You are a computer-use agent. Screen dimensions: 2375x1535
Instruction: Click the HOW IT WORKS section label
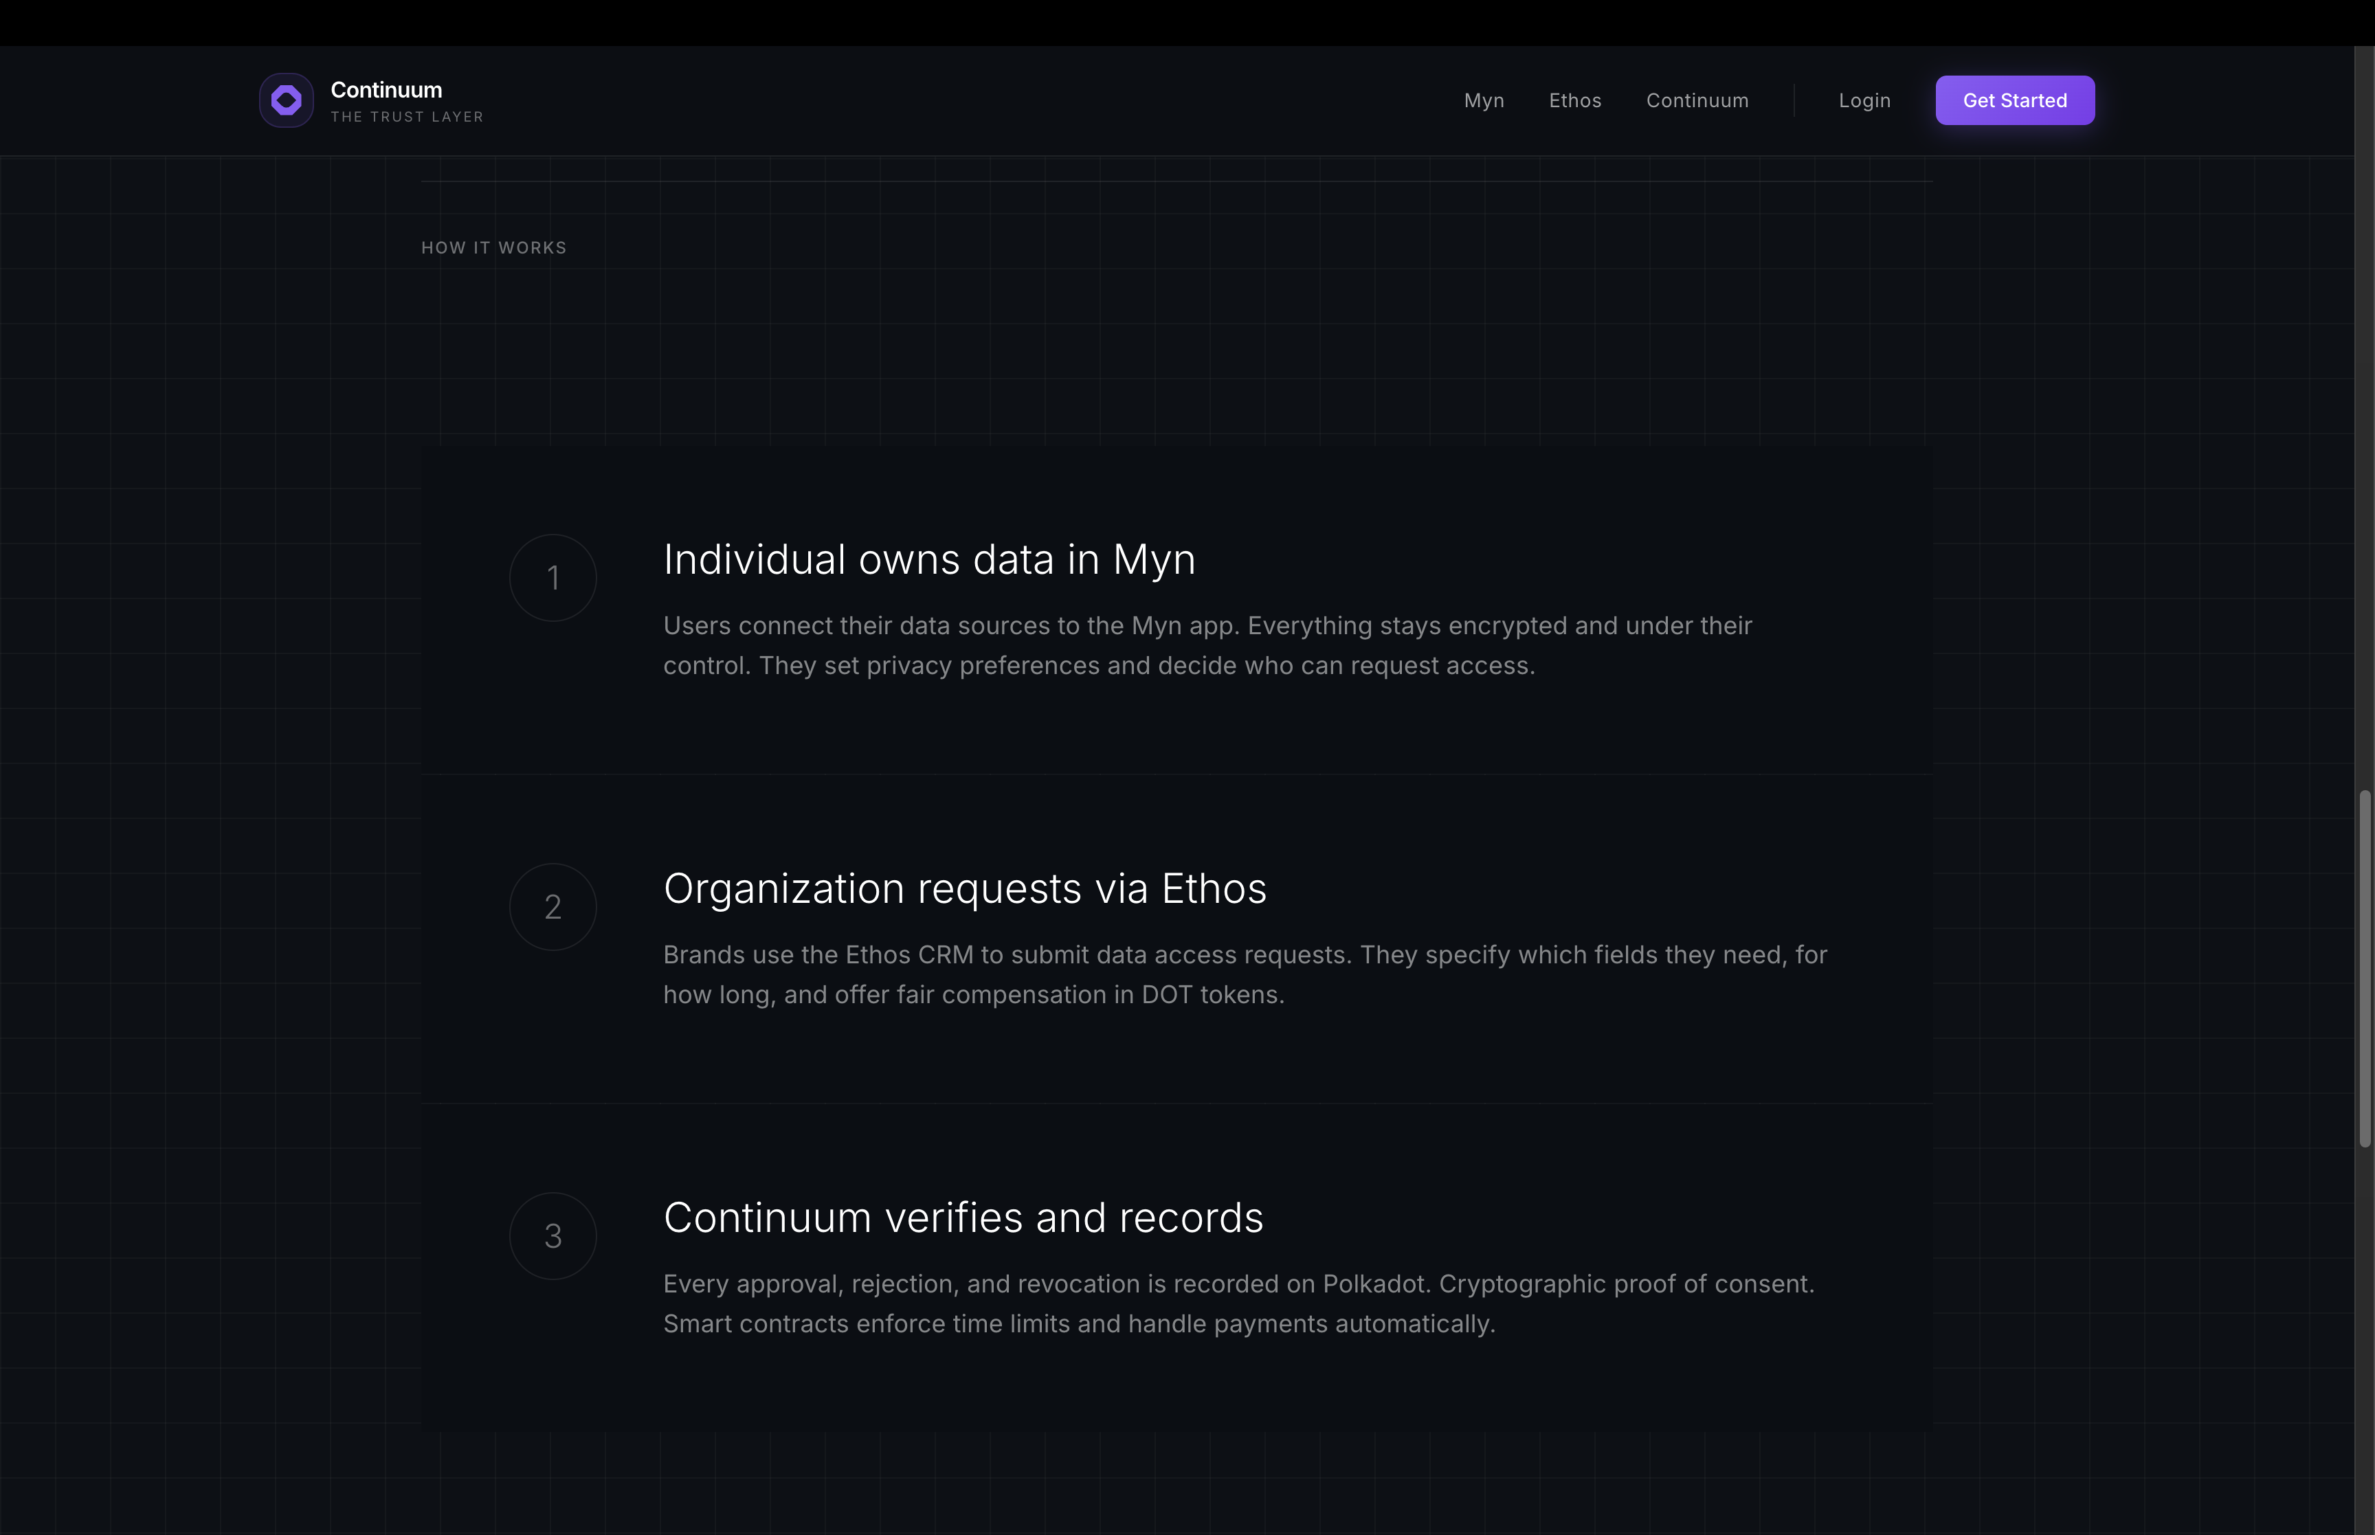(x=493, y=247)
